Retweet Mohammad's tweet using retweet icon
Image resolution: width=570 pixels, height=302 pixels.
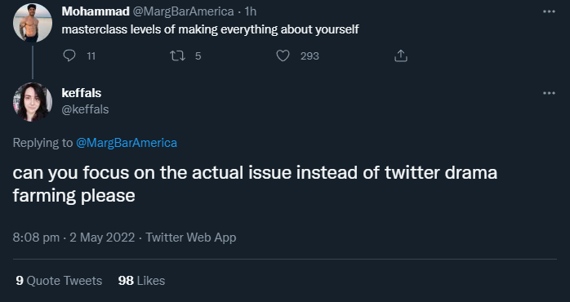(177, 56)
